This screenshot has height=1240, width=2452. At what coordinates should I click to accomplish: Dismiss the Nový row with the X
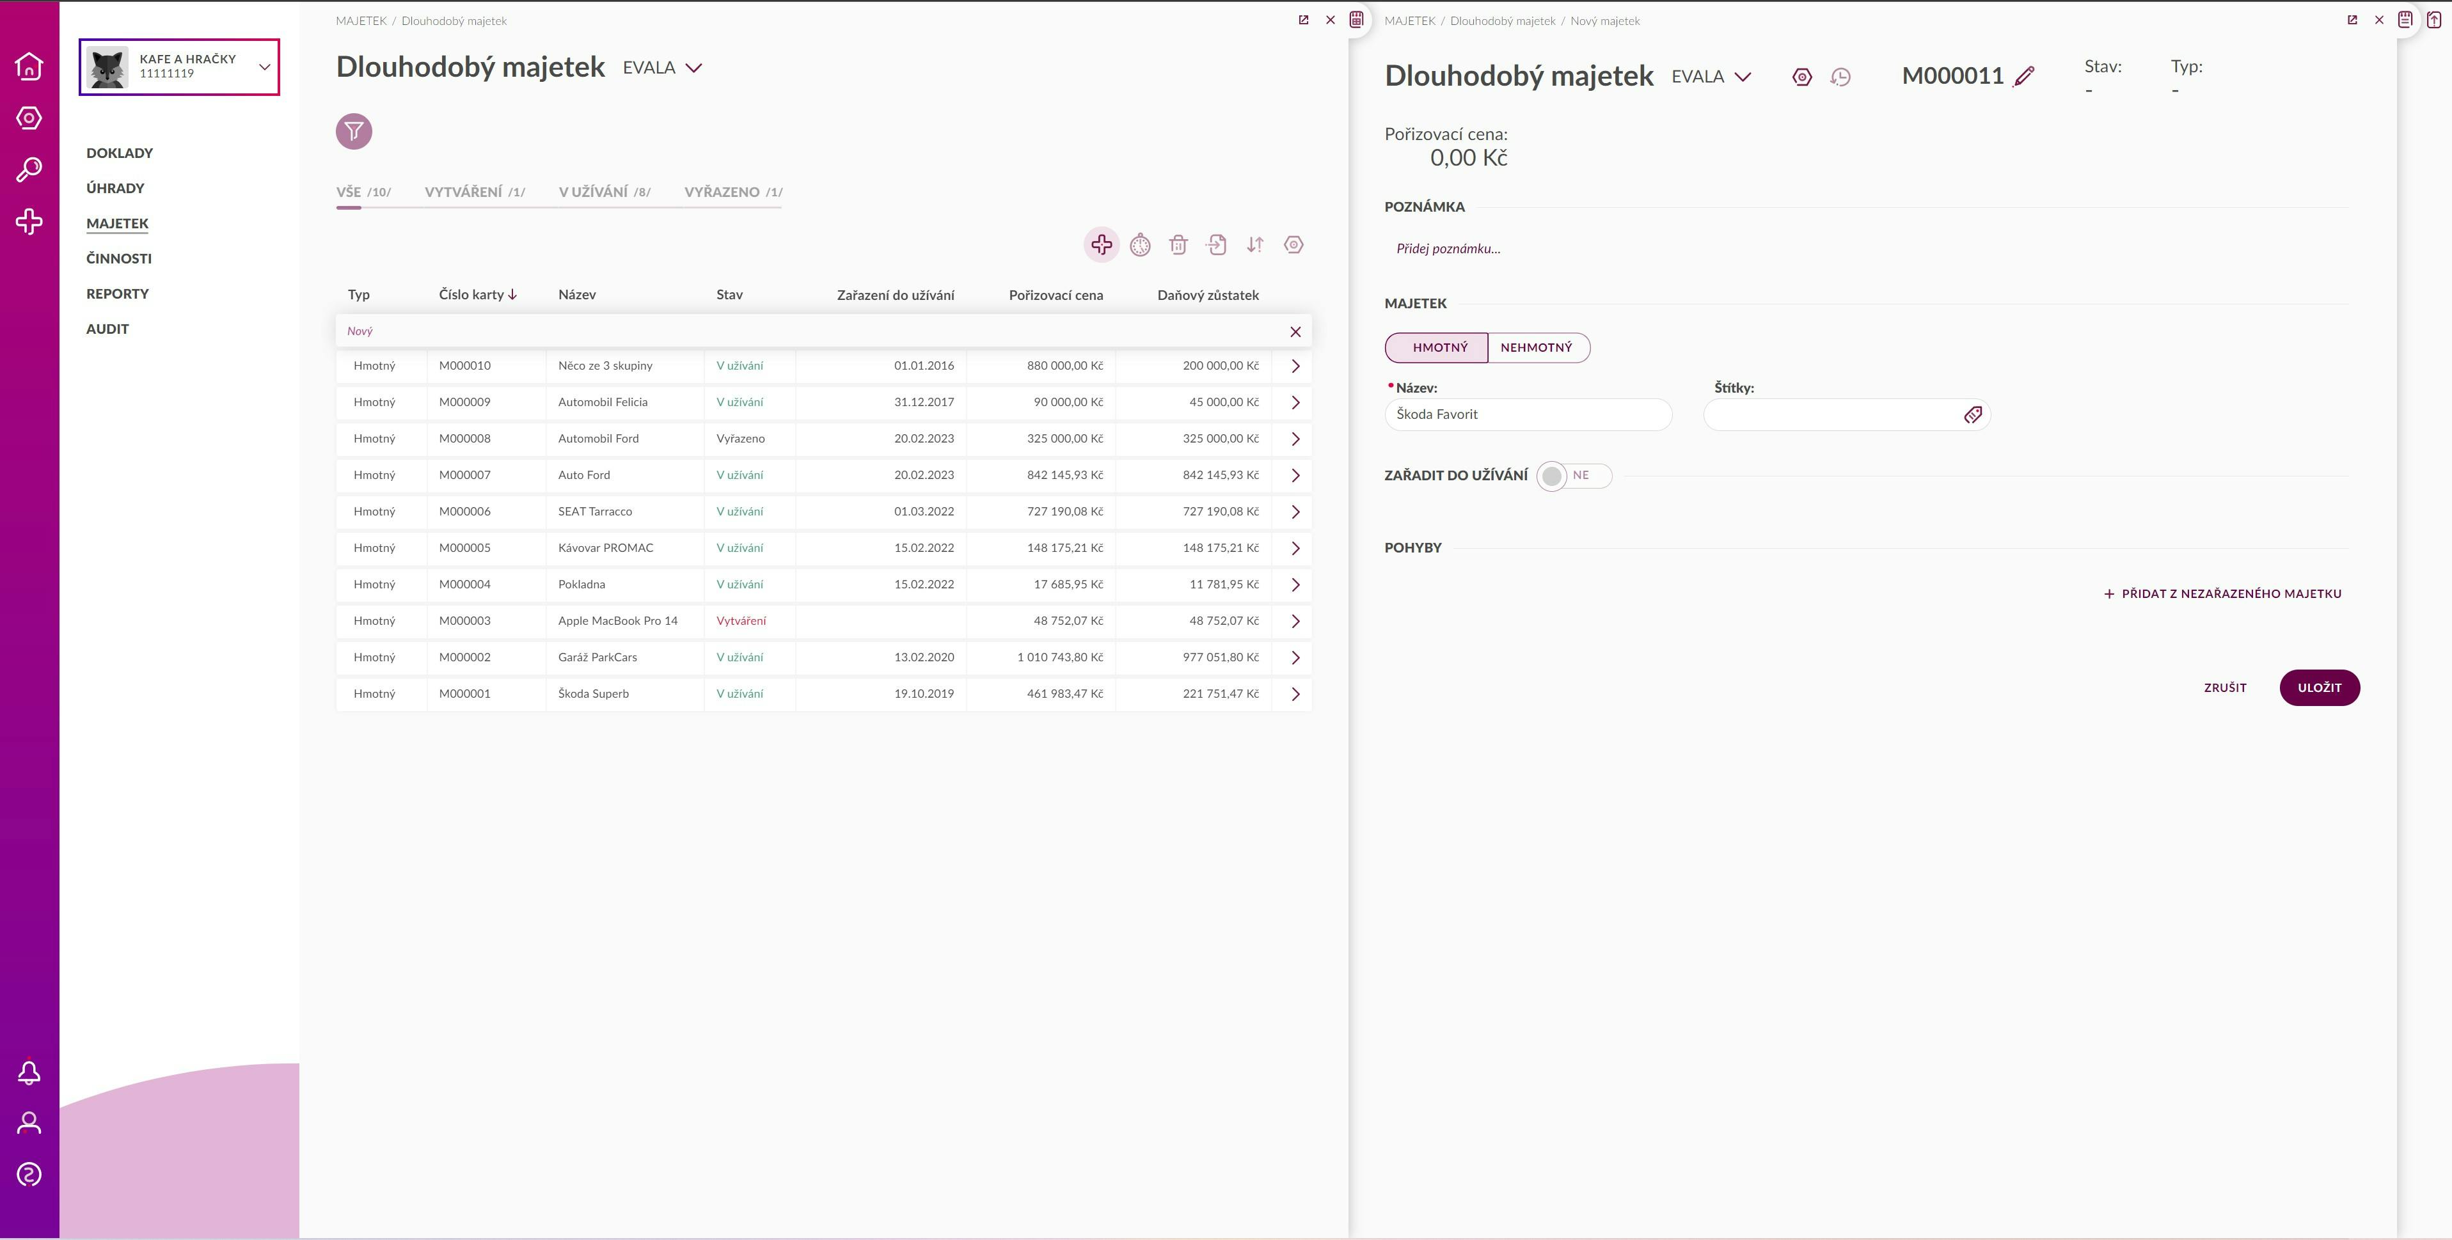coord(1295,332)
